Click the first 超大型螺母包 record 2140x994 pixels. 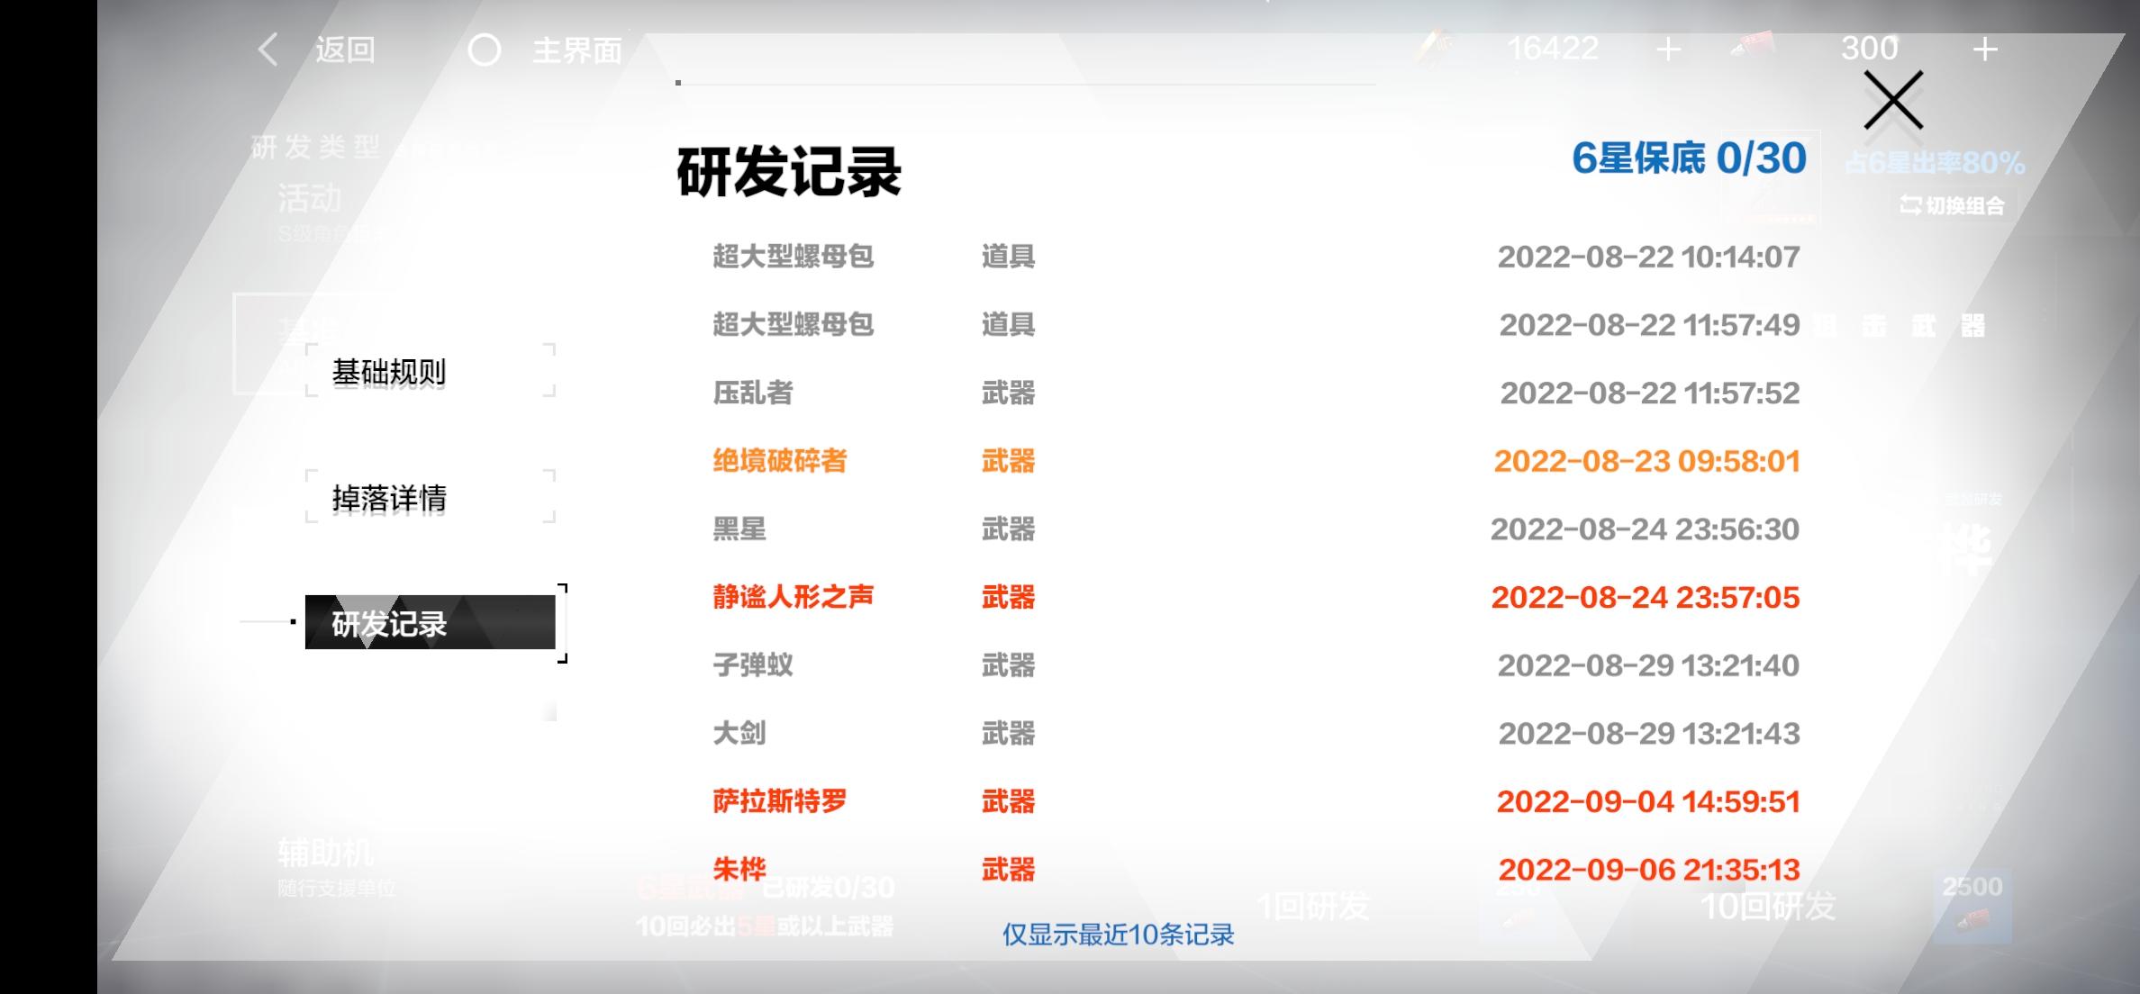click(793, 257)
